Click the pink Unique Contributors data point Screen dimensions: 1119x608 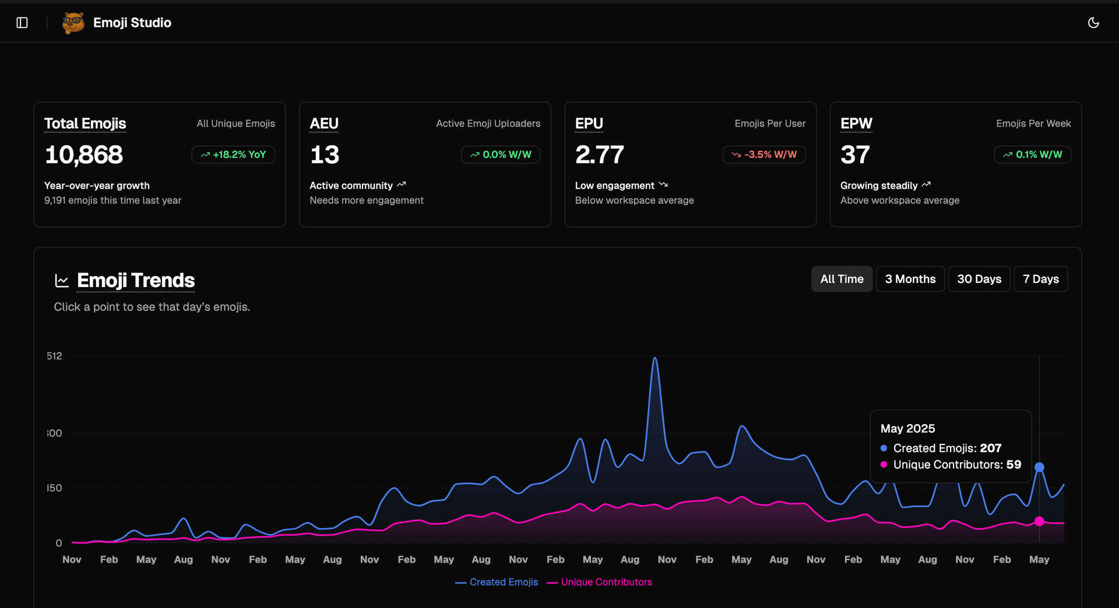(1039, 521)
